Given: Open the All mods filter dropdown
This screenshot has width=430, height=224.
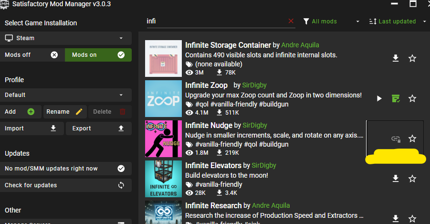Looking at the screenshot, I should (331, 21).
